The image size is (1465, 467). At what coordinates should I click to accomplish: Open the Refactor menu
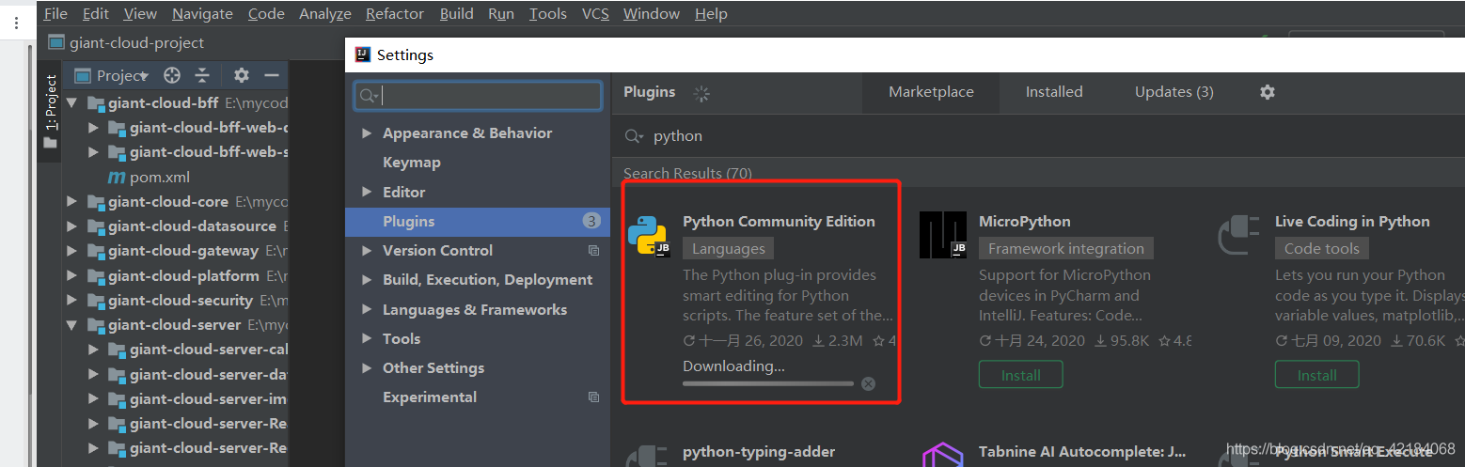(x=395, y=13)
